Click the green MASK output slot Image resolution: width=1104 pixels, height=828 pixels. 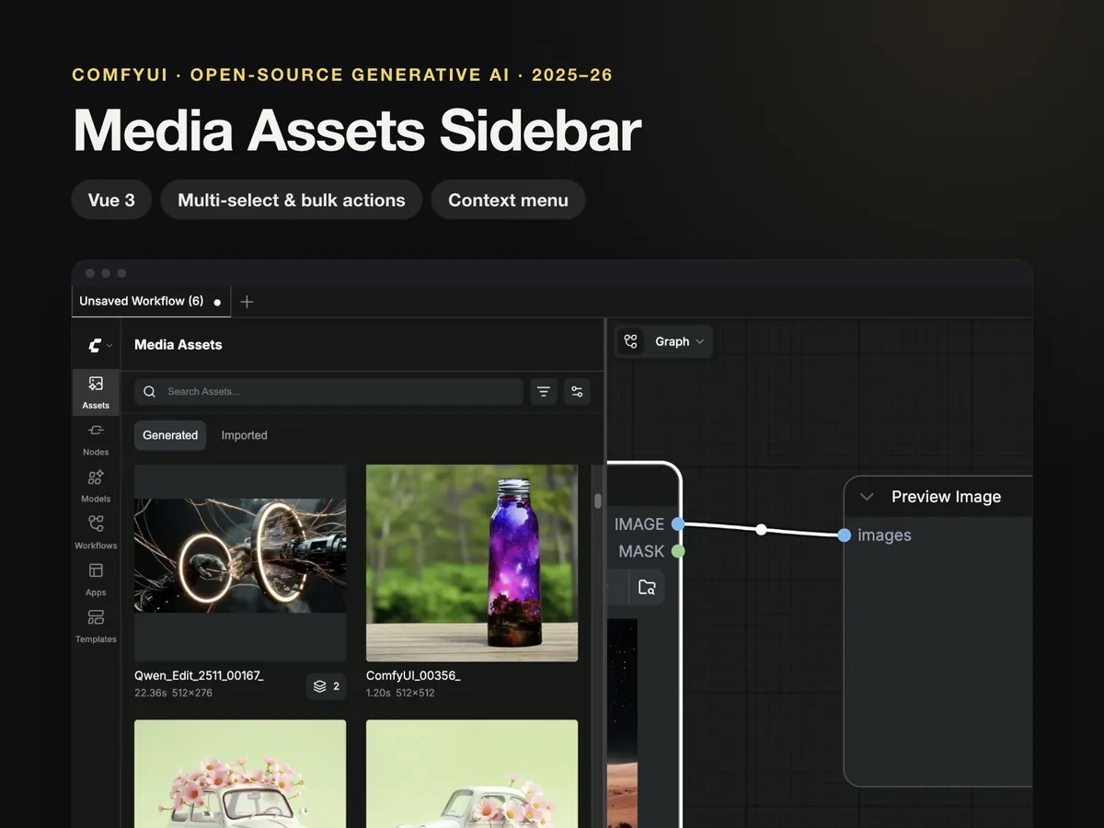[x=678, y=551]
